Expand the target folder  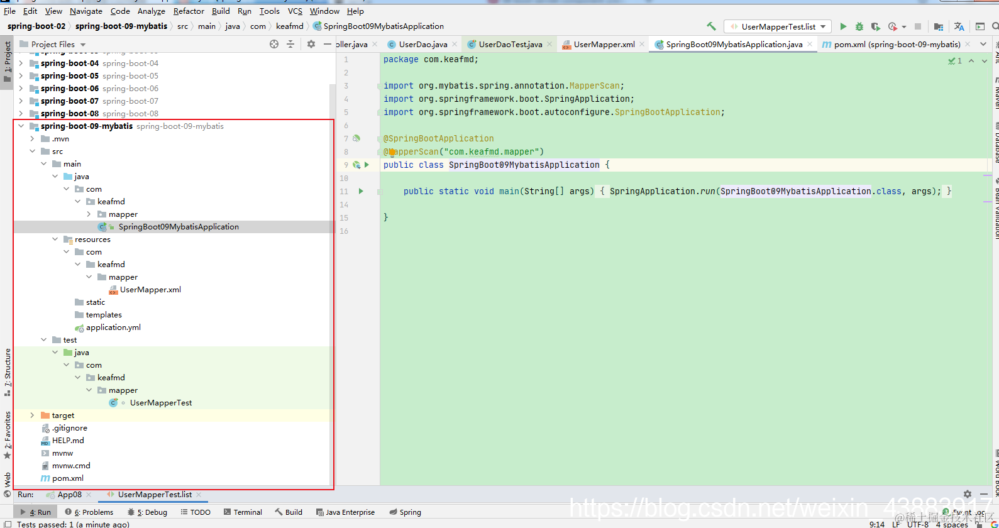[x=33, y=415]
